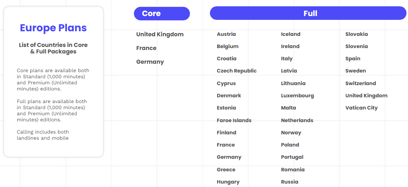Select Czech Republic in Full list
Viewport: 408px width, 187px height.
tap(236, 71)
